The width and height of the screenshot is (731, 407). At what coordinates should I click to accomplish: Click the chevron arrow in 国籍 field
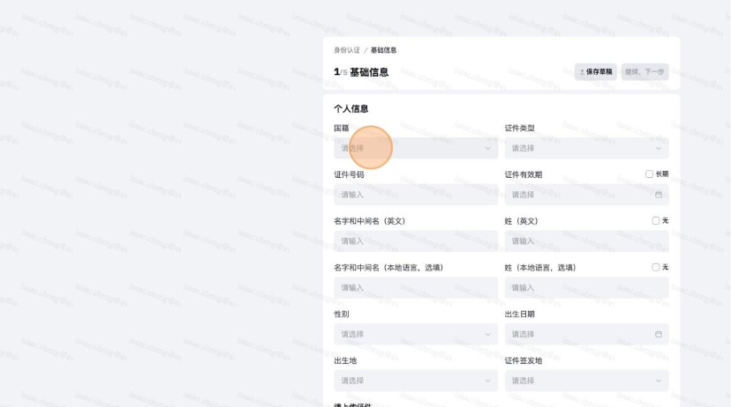[x=487, y=148]
